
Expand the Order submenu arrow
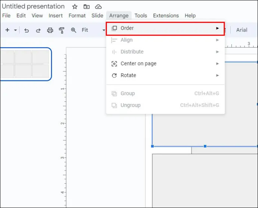click(x=218, y=28)
